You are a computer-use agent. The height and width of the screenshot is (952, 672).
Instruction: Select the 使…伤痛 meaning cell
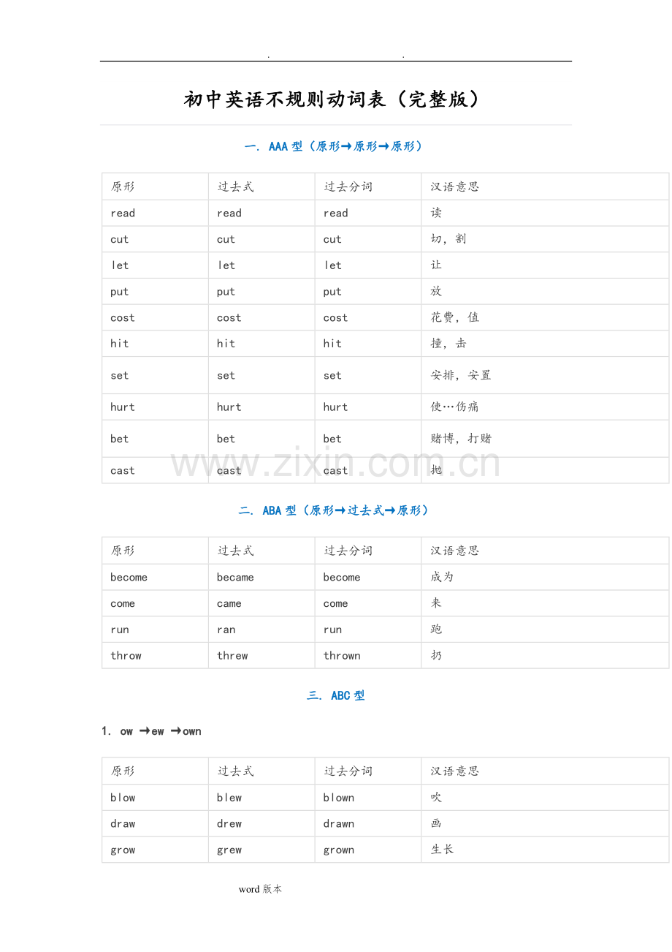coord(545,407)
